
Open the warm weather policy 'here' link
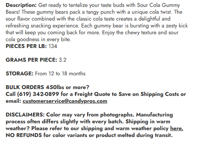[x=176, y=129]
